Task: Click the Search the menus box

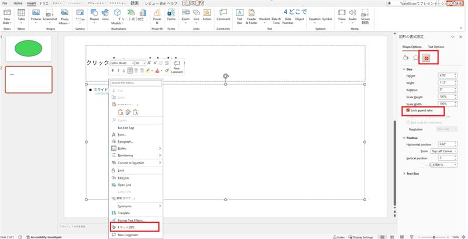Action: coord(136,83)
